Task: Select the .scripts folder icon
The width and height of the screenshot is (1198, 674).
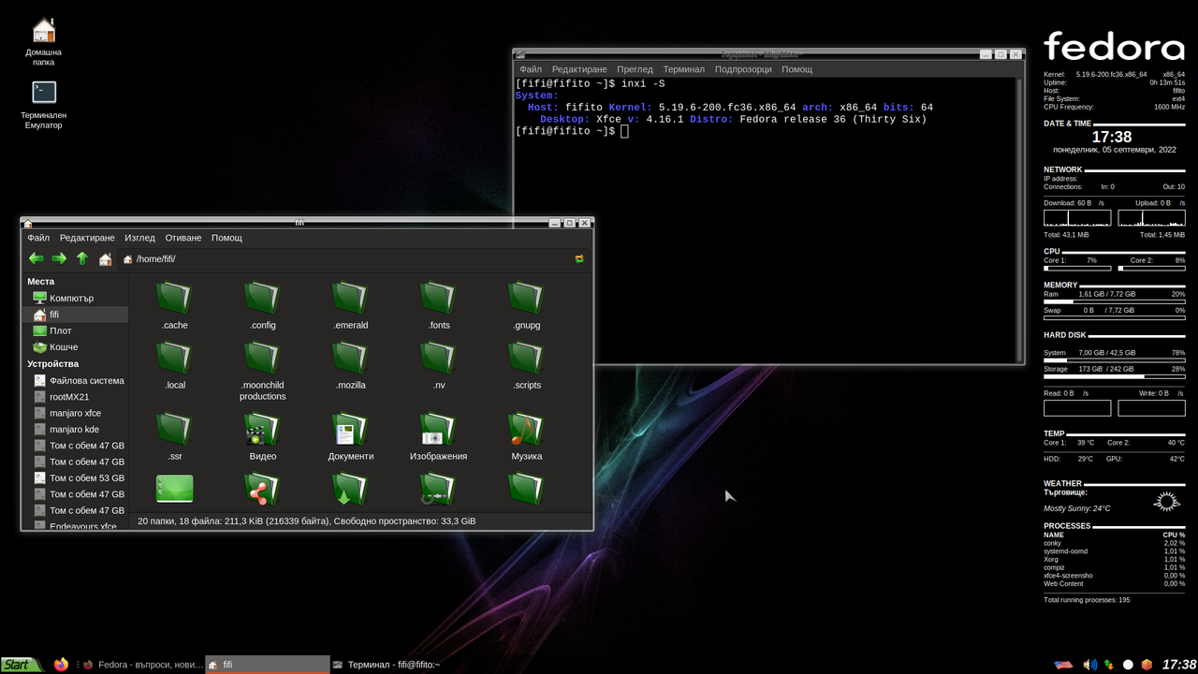Action: coord(527,358)
